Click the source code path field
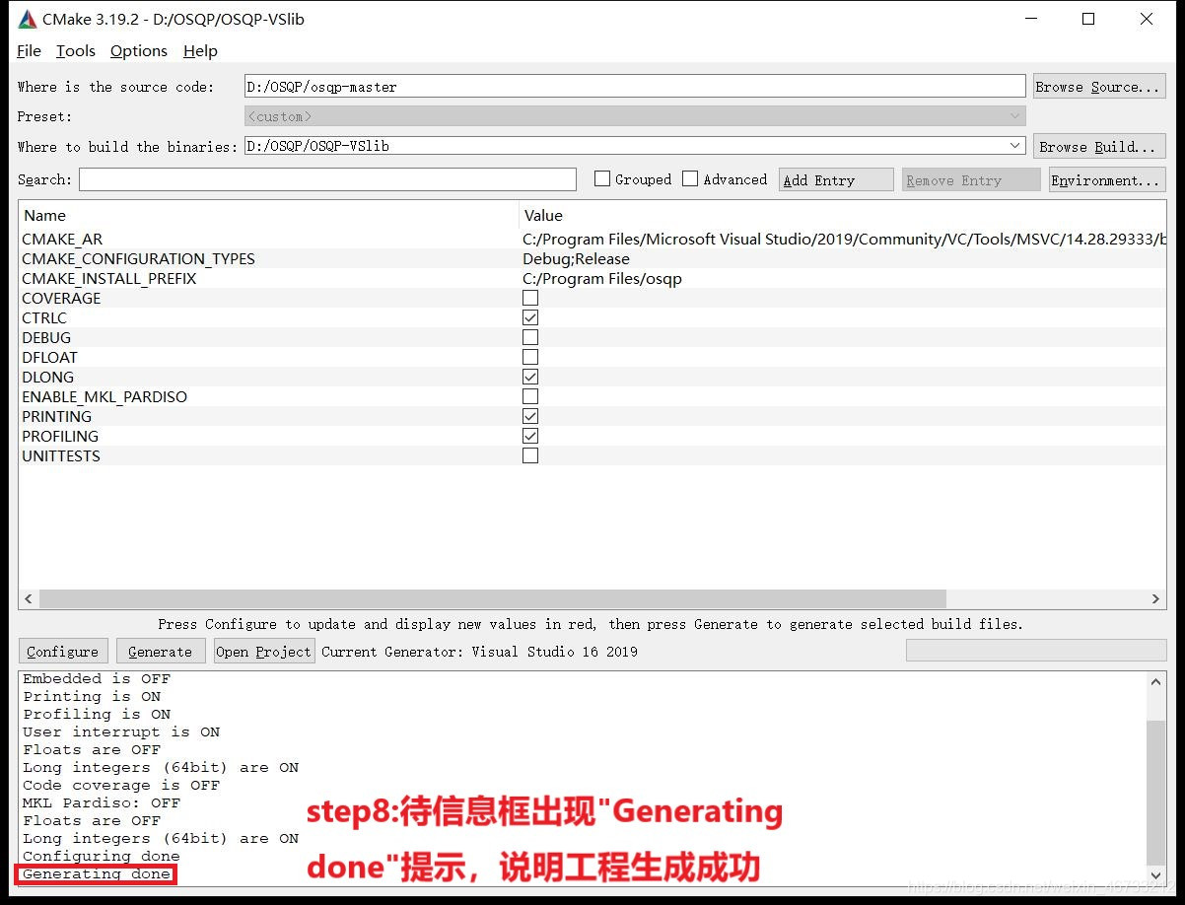This screenshot has width=1185, height=905. click(x=635, y=87)
